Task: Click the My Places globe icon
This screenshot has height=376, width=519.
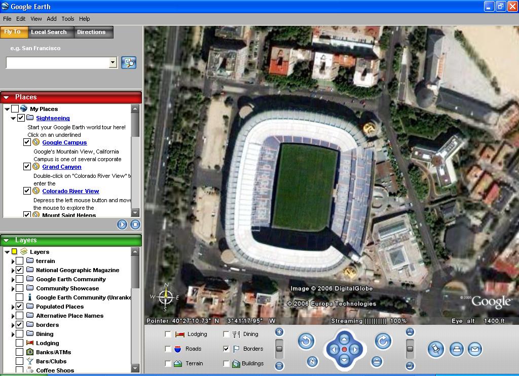Action: coord(23,108)
